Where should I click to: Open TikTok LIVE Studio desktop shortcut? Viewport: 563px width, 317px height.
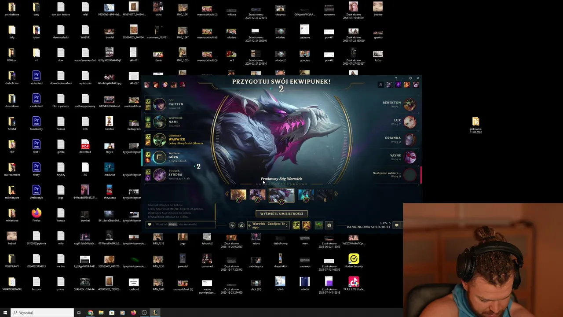[354, 284]
